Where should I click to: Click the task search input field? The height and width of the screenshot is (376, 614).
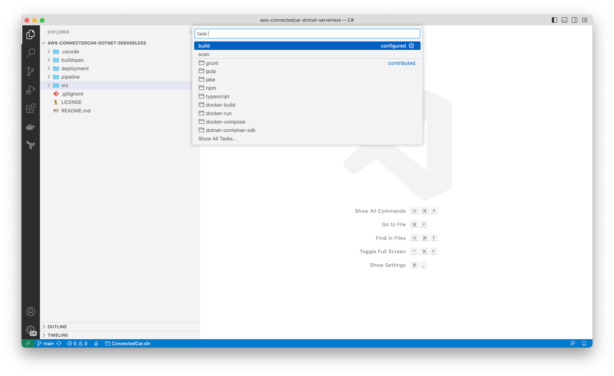tap(307, 34)
